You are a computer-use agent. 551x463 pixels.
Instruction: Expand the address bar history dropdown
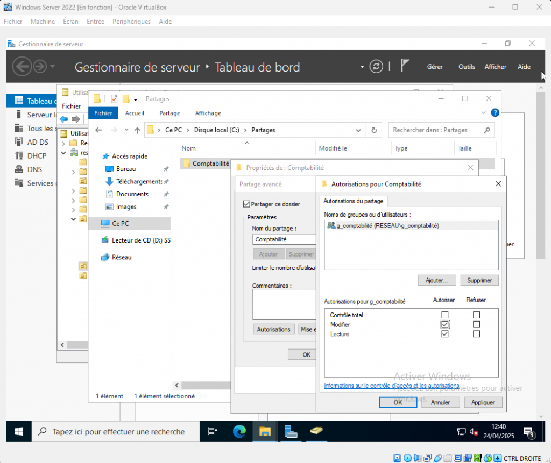coord(358,130)
